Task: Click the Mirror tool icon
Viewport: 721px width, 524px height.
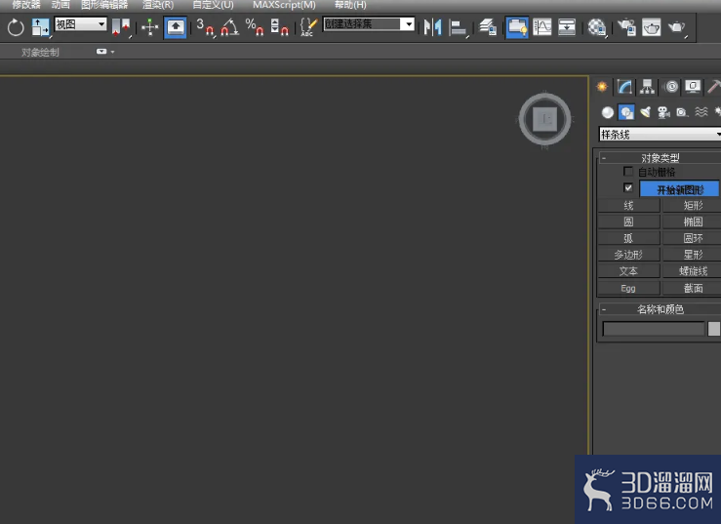Action: pos(432,27)
